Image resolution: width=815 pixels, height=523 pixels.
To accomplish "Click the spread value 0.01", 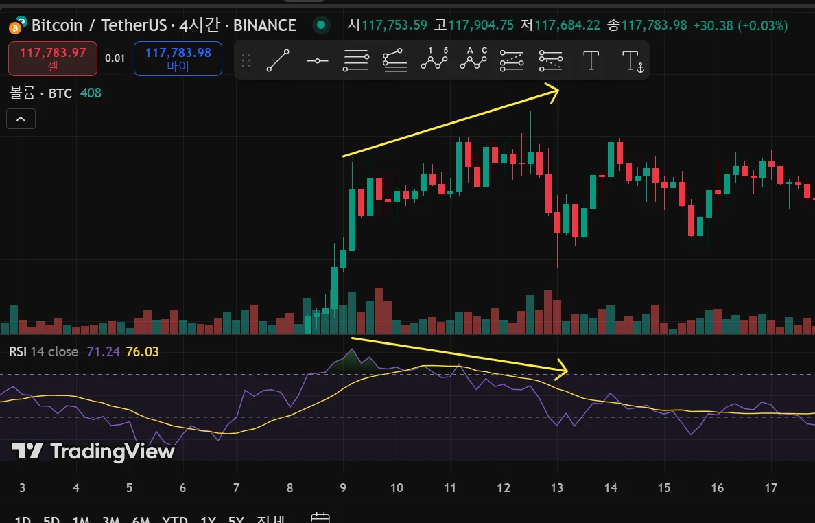I will 115,58.
